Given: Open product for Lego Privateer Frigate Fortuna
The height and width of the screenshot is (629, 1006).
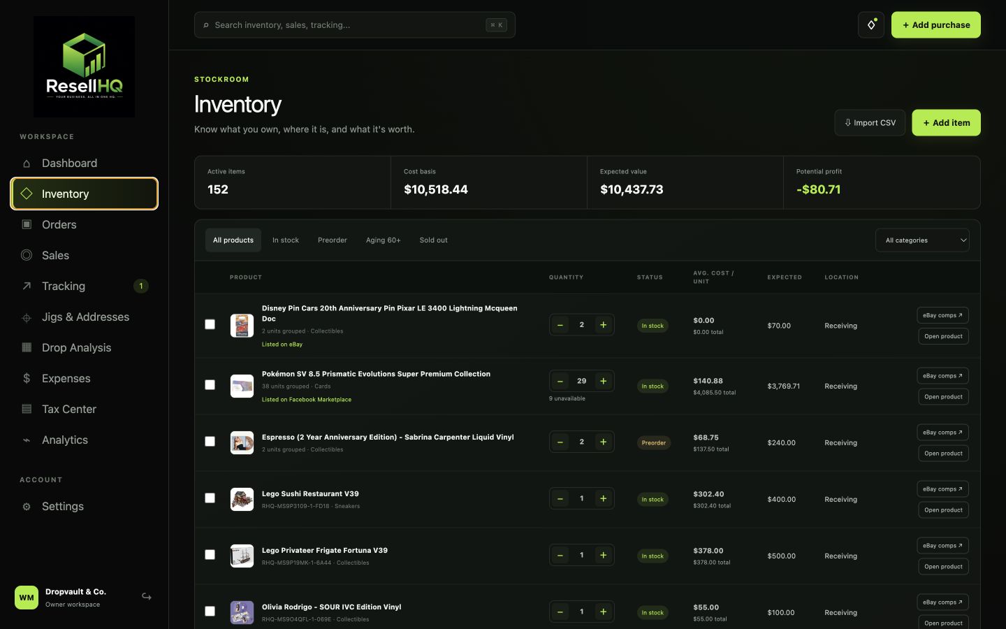Looking at the screenshot, I should (x=943, y=567).
